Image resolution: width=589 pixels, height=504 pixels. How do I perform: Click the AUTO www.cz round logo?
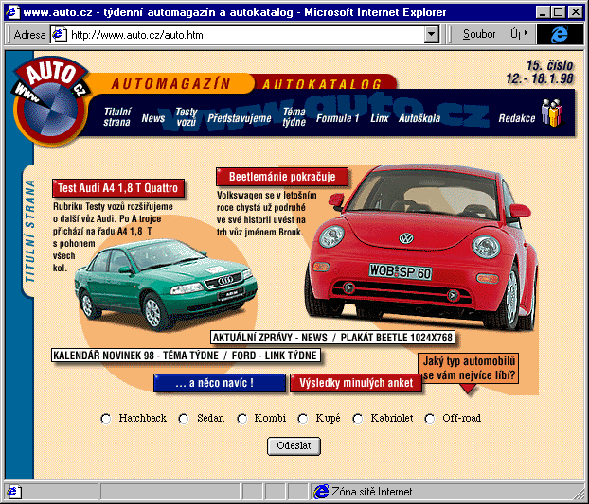tap(51, 101)
